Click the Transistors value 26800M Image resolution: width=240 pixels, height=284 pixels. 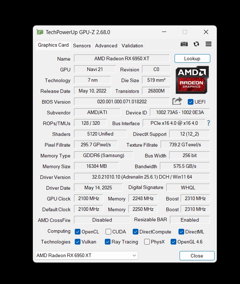[156, 91]
